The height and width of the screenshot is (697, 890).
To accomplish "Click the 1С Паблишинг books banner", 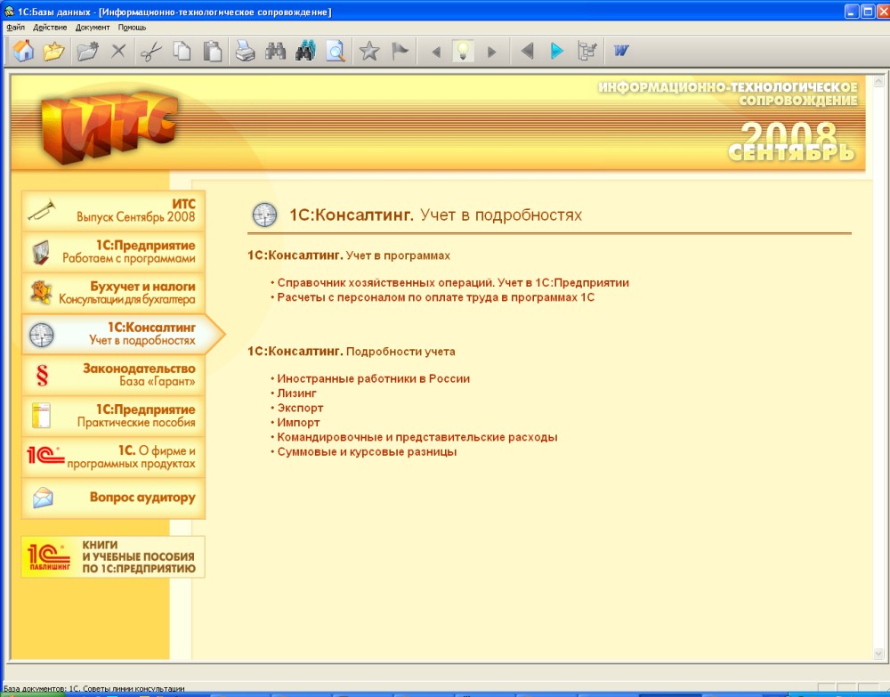I will 113,557.
